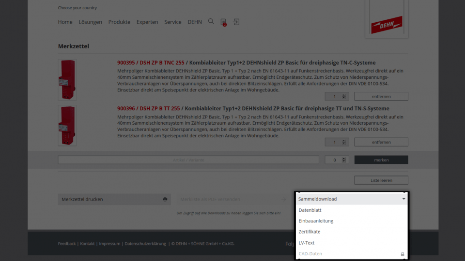The width and height of the screenshot is (465, 261).
Task: Open the Experten menu
Action: (147, 22)
